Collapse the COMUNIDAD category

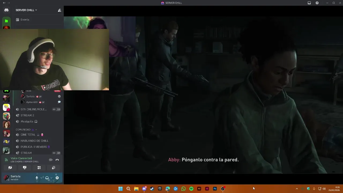tap(26, 129)
